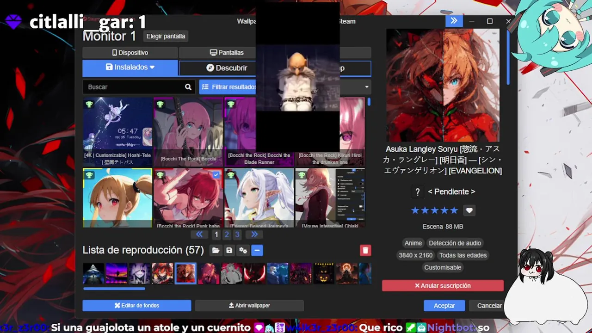This screenshot has height=333, width=592.
Task: Save the playlist with the floppy disk icon
Action: (229, 250)
